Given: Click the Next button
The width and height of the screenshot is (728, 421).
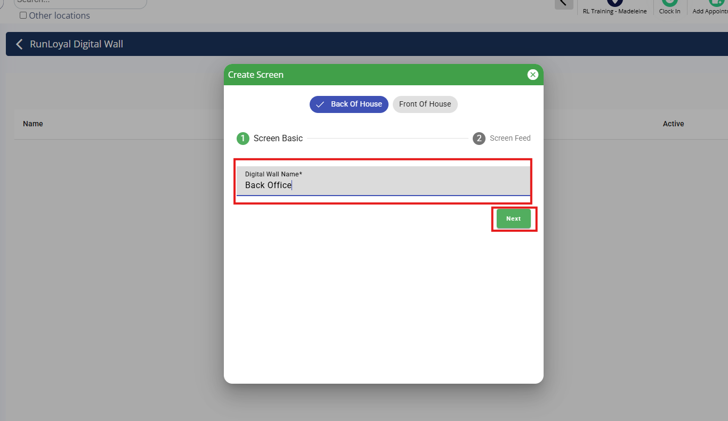Looking at the screenshot, I should (514, 218).
